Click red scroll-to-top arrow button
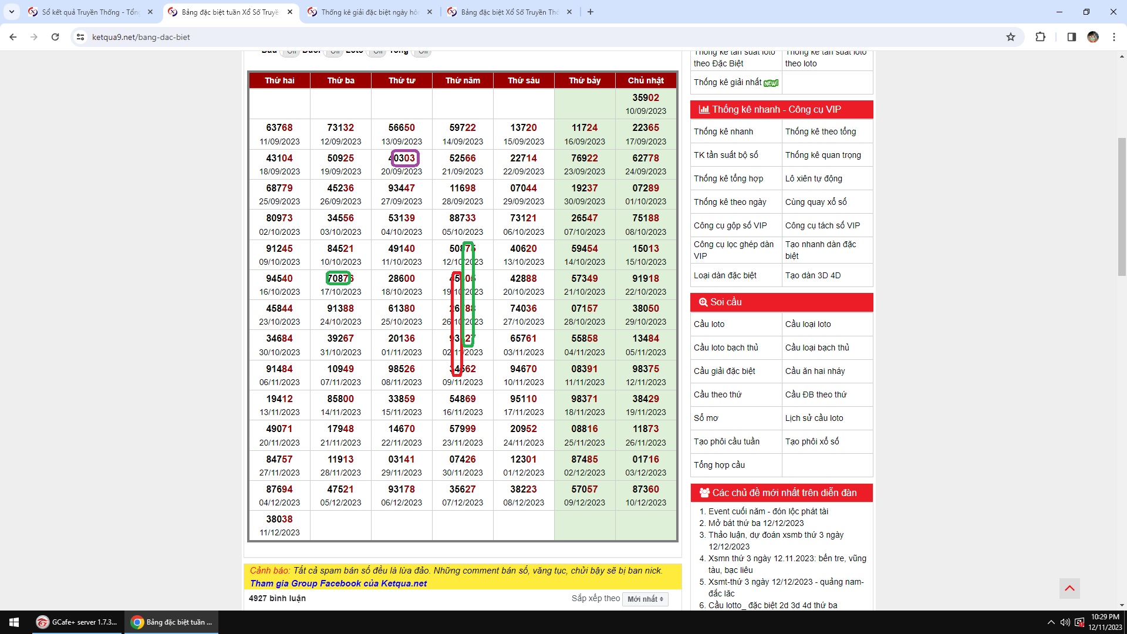Screen dimensions: 1127x634 [x=1069, y=588]
